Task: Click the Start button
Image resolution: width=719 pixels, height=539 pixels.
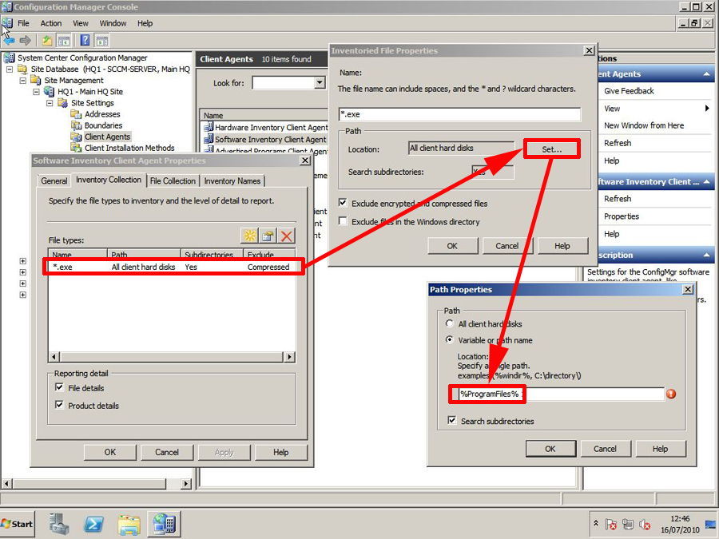Action: coord(17,524)
